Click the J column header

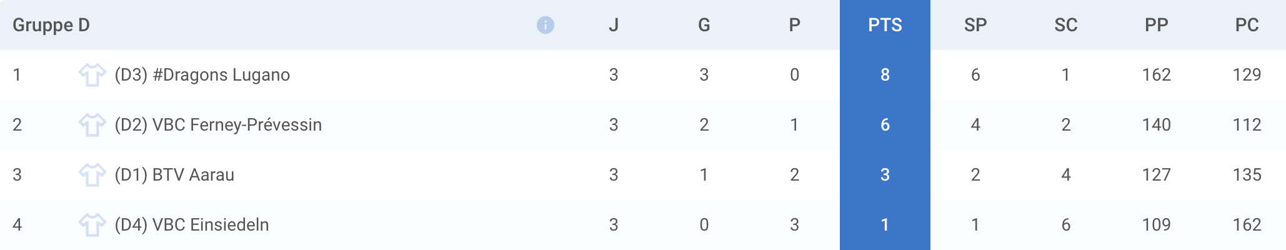(614, 25)
